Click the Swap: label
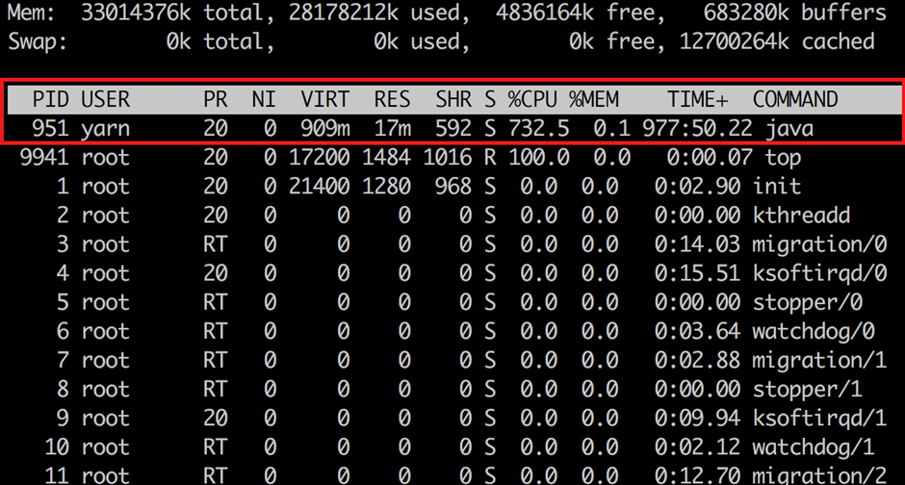905x485 pixels. (38, 42)
